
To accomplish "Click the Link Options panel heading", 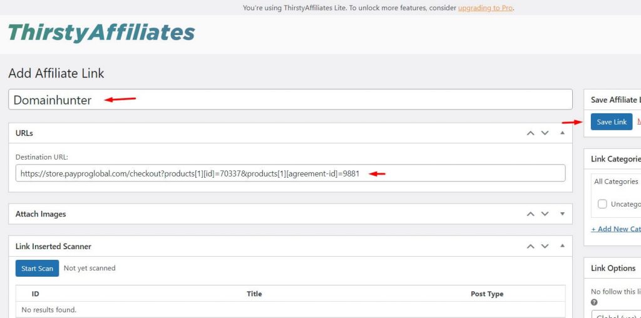I will point(613,268).
